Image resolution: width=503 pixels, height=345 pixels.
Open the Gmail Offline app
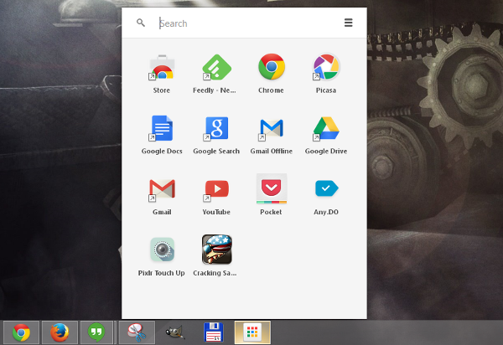[272, 129]
